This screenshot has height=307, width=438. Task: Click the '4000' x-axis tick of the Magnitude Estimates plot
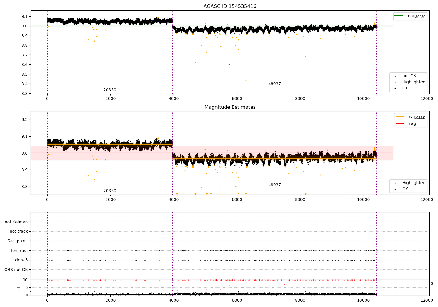click(174, 199)
